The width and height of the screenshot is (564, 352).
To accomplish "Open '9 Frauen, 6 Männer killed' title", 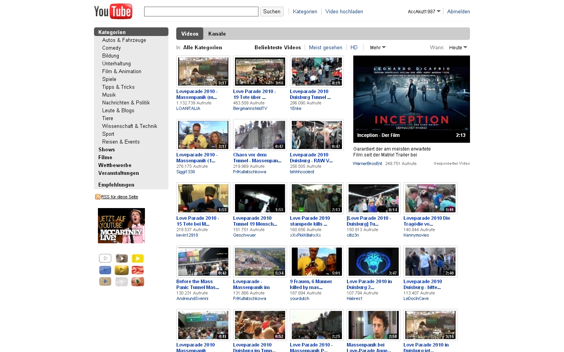I will pyautogui.click(x=311, y=284).
